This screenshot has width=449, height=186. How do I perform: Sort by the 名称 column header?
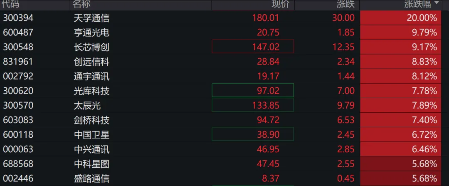81,4
